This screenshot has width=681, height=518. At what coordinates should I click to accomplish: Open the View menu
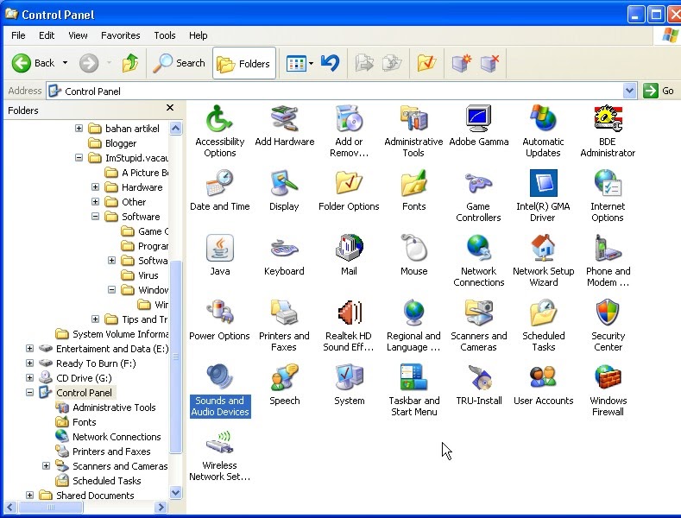pos(78,35)
